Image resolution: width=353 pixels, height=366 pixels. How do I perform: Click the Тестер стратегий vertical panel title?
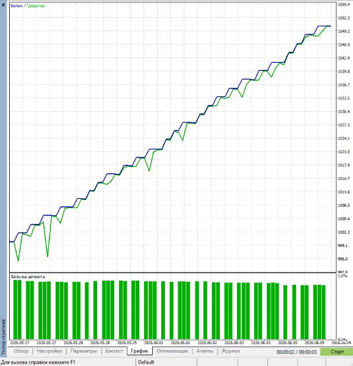(x=3, y=337)
